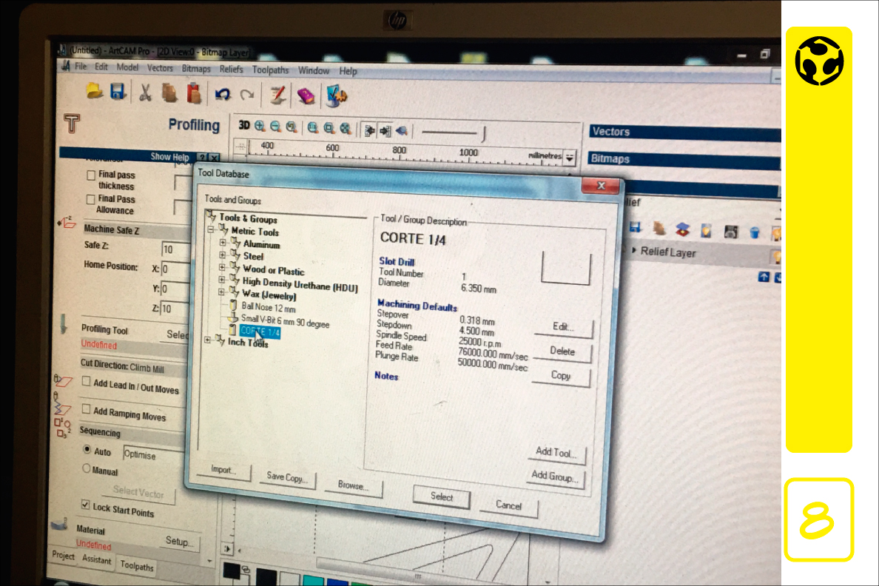Viewport: 879px width, 586px height.
Task: Click the blue Undo arrow
Action: click(223, 94)
